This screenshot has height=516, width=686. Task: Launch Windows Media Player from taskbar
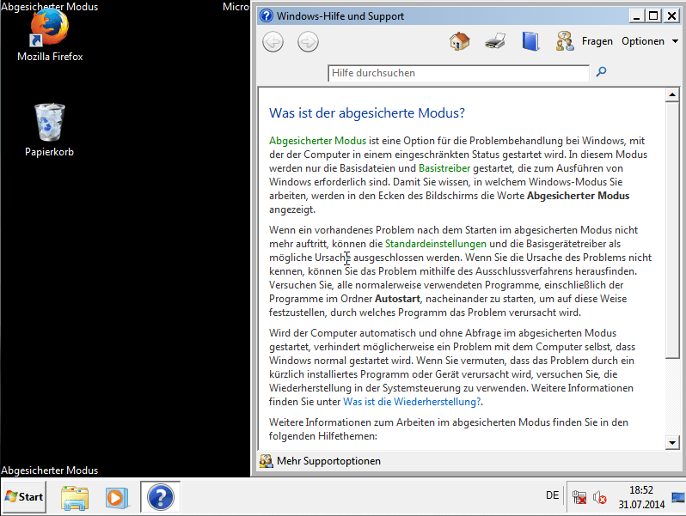pos(116,497)
